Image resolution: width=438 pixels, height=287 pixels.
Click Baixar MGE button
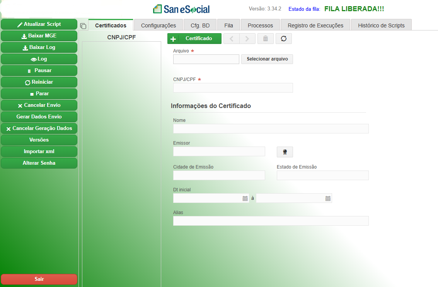tap(39, 36)
